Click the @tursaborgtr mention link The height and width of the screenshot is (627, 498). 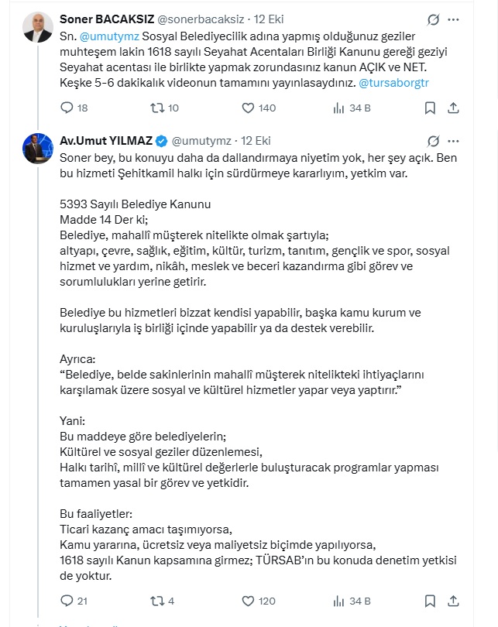pos(396,84)
